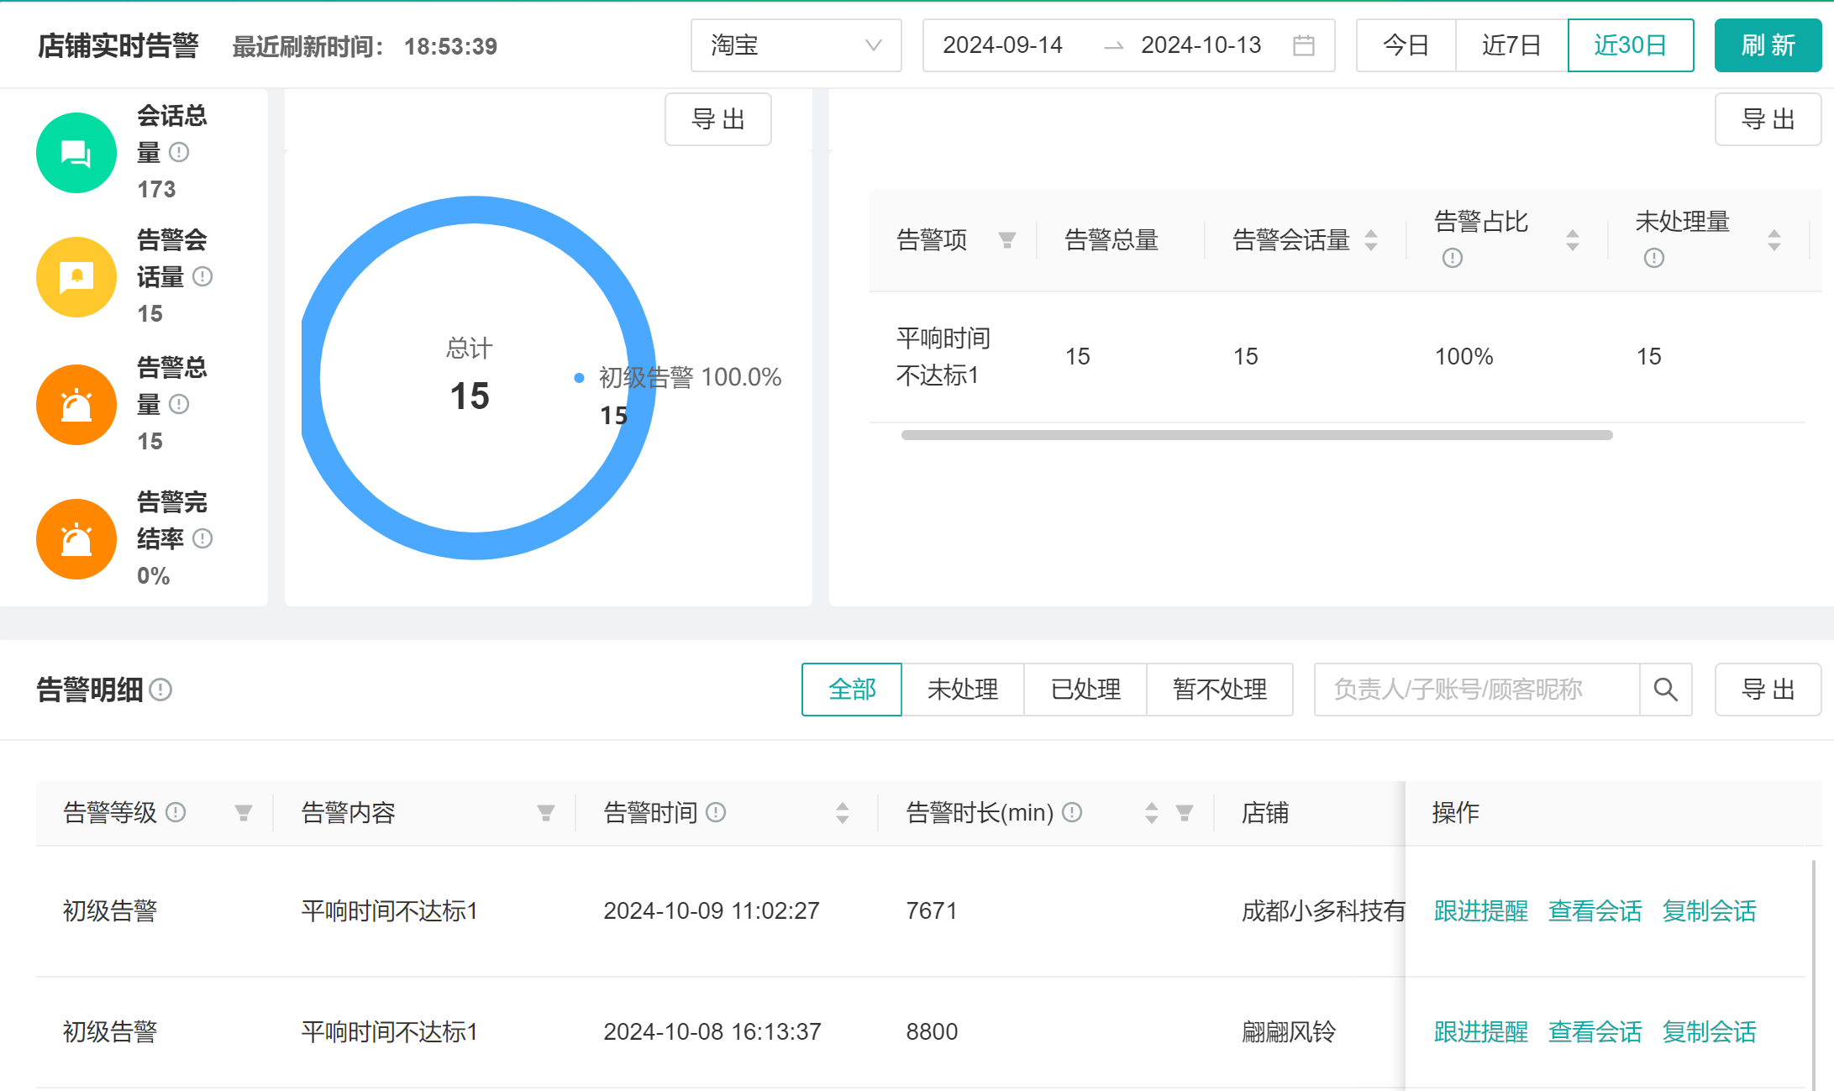The width and height of the screenshot is (1834, 1091).
Task: Click the start date 2024-09-14 field
Action: point(1003,45)
